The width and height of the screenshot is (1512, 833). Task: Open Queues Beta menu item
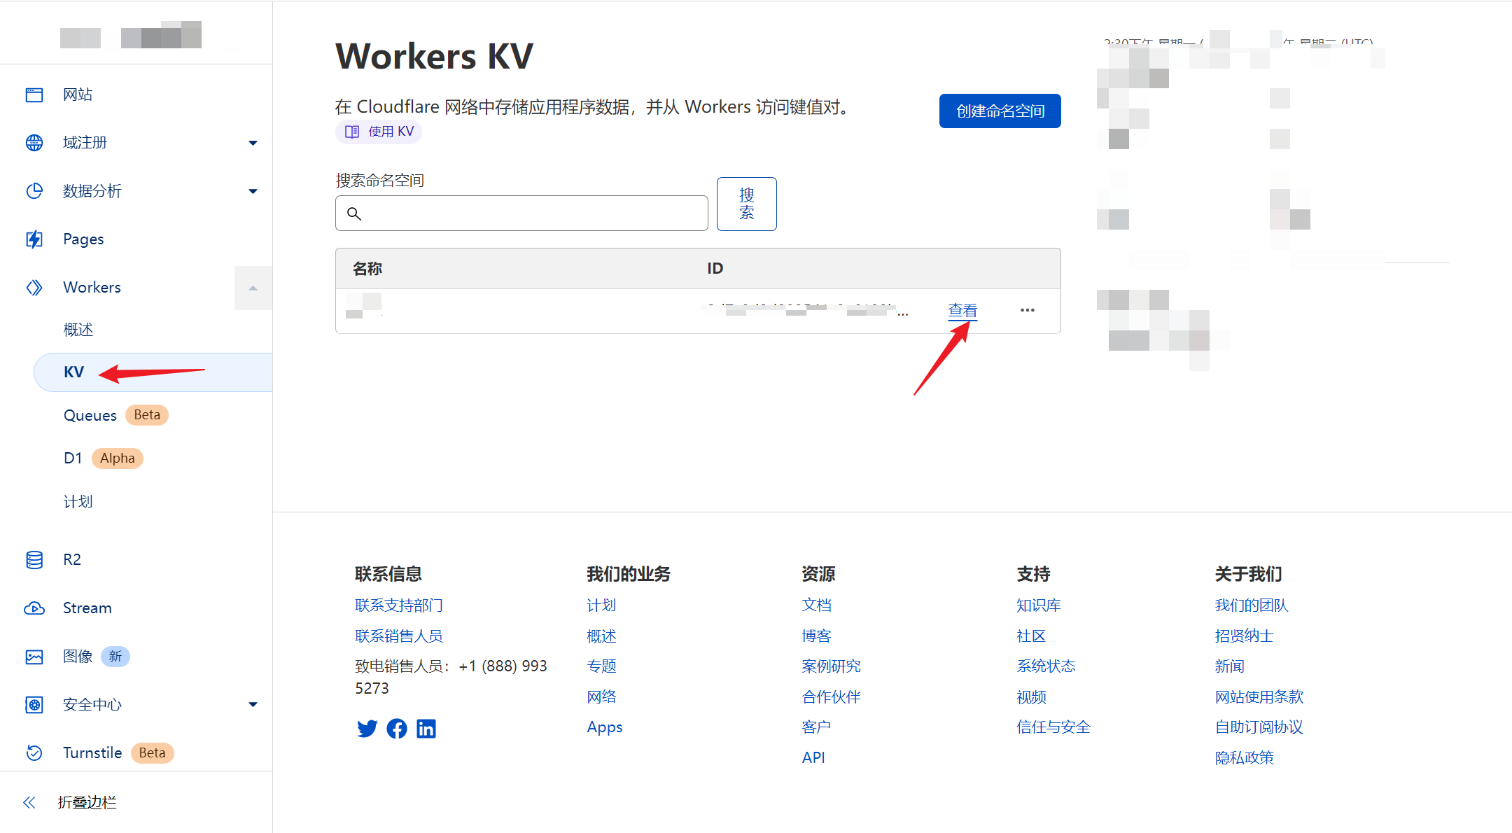coord(115,415)
